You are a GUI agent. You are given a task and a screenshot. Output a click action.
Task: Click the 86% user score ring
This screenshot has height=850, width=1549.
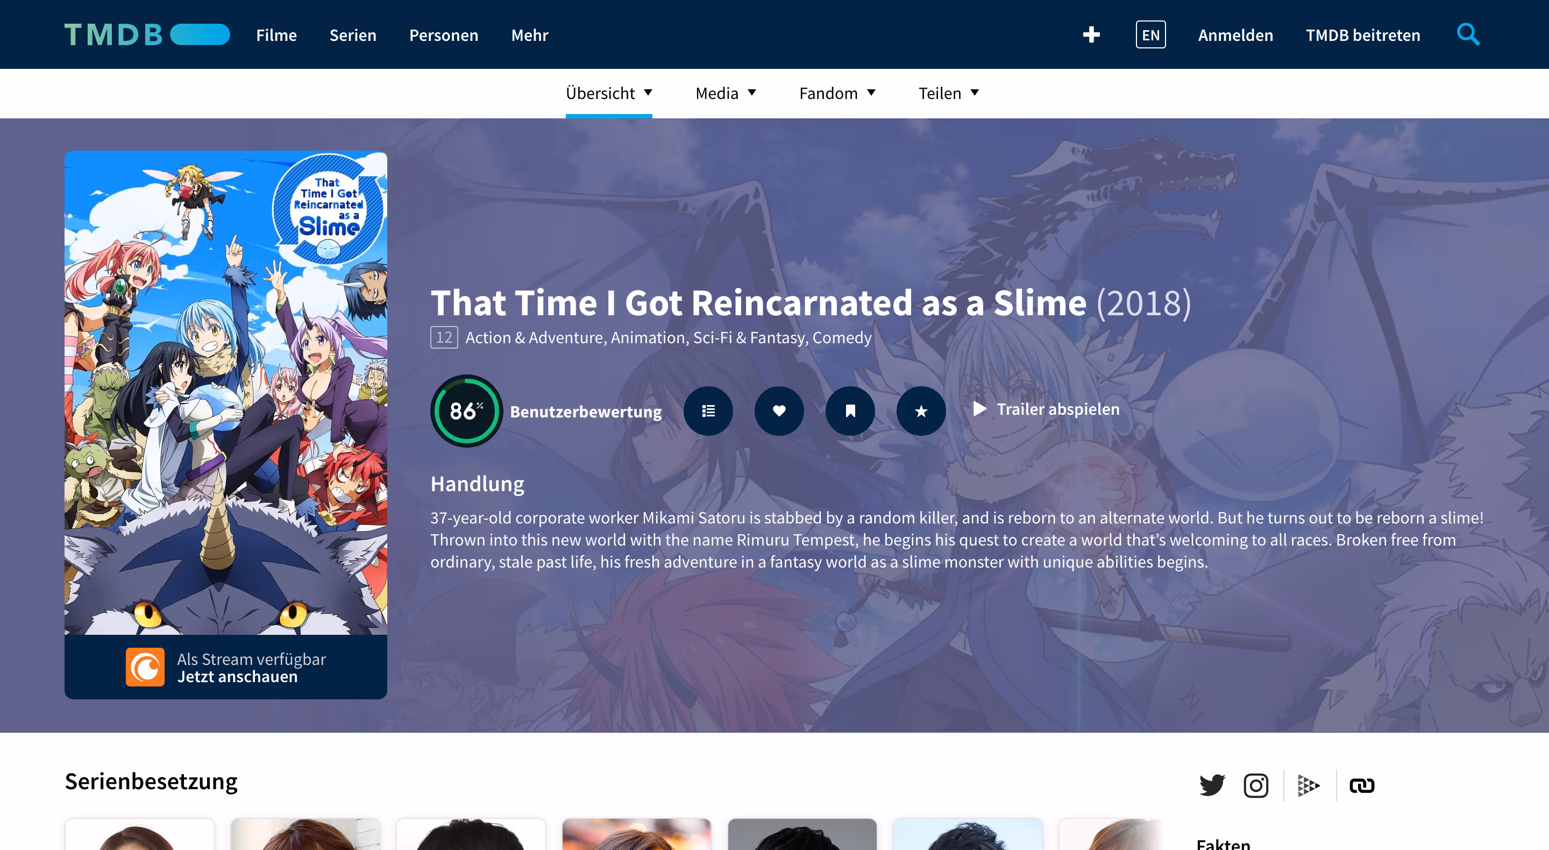click(466, 411)
